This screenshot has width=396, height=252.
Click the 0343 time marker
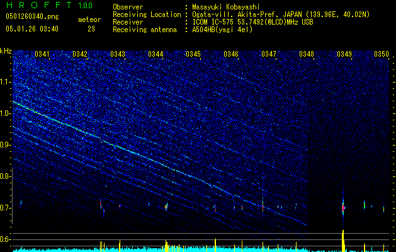click(x=118, y=54)
